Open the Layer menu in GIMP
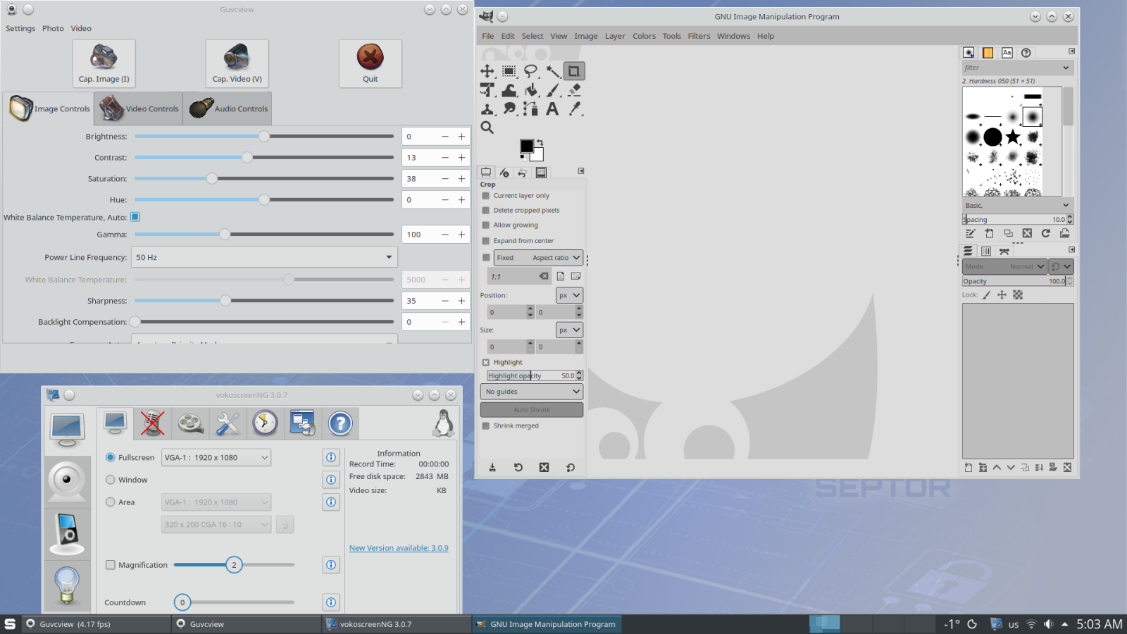The image size is (1127, 634). coord(615,36)
